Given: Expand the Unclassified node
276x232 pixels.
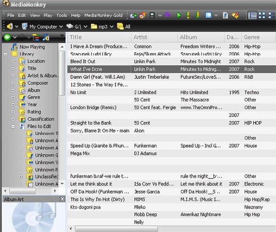Looking at the screenshot, I should [x=20, y=177].
